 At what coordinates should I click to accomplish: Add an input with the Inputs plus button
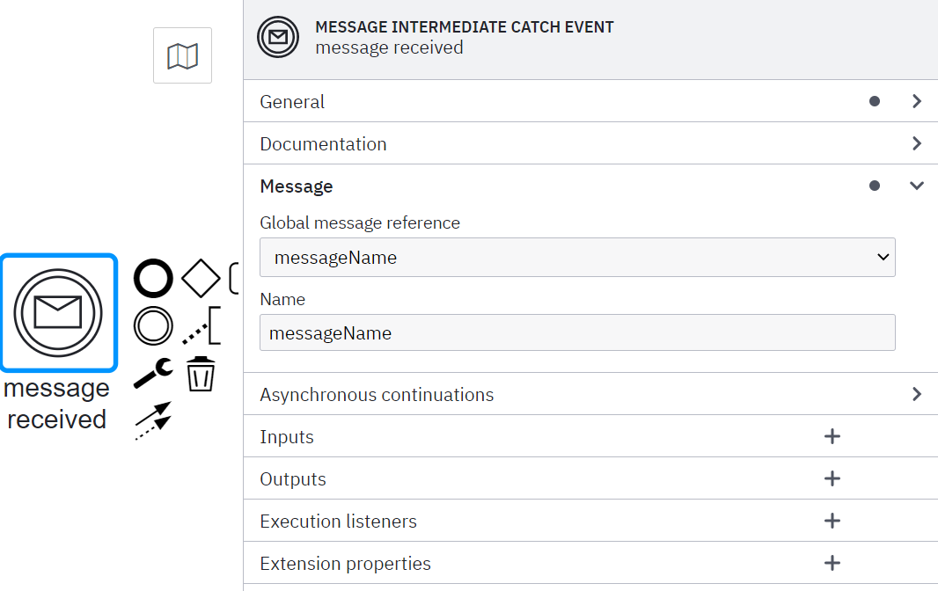pyautogui.click(x=832, y=436)
